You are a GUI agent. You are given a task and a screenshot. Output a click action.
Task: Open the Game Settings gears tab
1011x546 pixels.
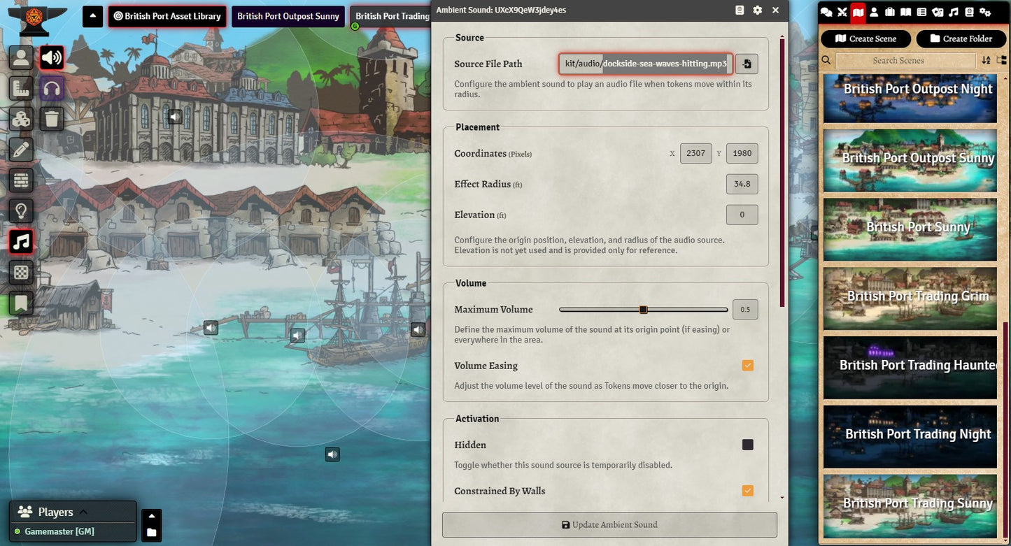[985, 12]
